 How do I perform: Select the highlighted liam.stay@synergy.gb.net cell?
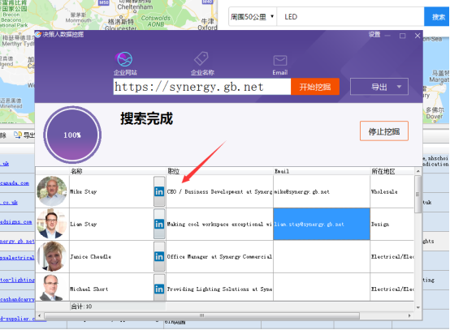tap(322, 224)
